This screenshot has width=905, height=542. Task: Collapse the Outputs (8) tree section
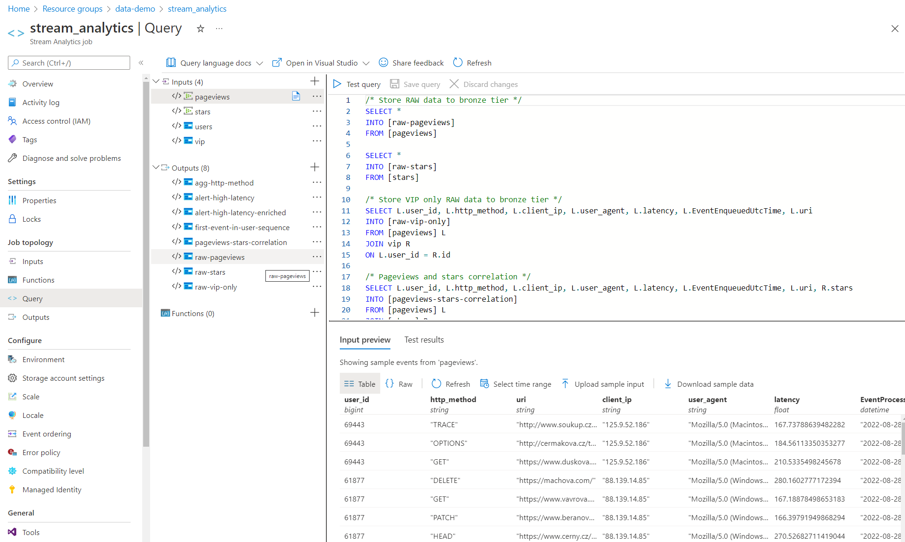[156, 167]
